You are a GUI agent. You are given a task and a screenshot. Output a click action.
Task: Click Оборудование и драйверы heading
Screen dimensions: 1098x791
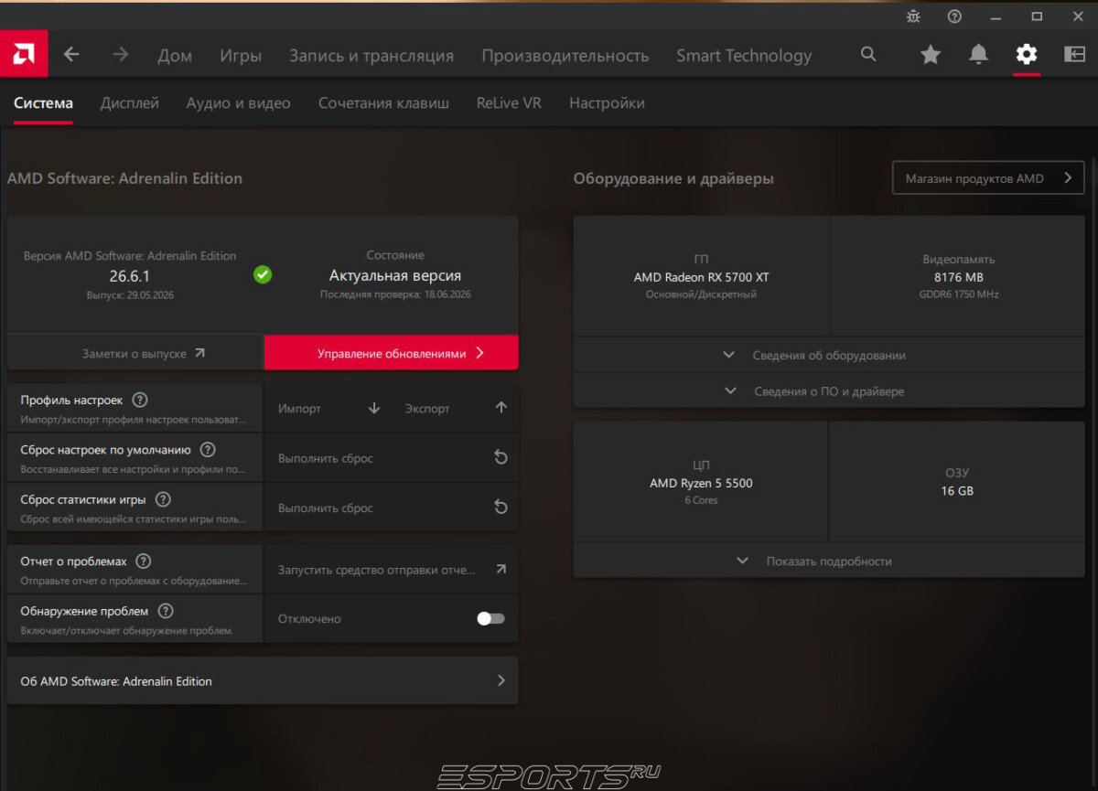pos(673,178)
